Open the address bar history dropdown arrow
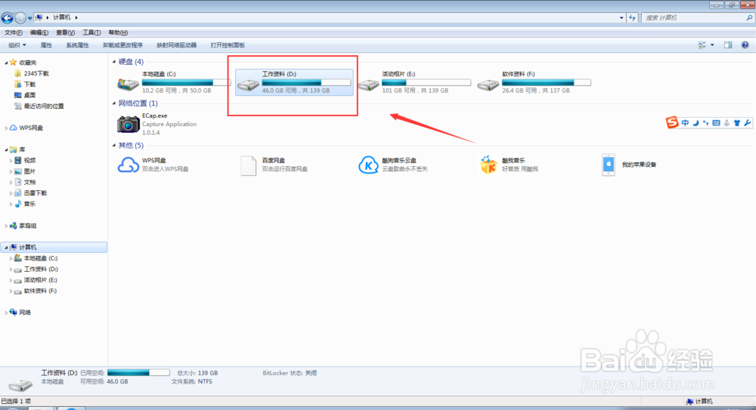 [621, 18]
